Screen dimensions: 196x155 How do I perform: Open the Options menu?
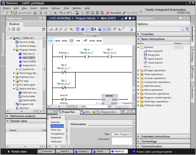pyautogui.click(x=55, y=8)
